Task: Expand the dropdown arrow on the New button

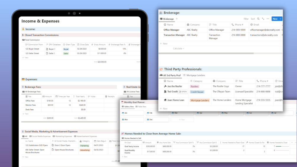Action: click(x=280, y=19)
